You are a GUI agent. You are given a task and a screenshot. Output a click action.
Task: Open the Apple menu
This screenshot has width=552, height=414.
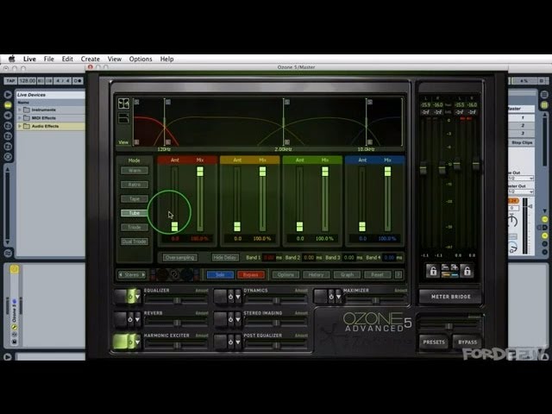11,59
